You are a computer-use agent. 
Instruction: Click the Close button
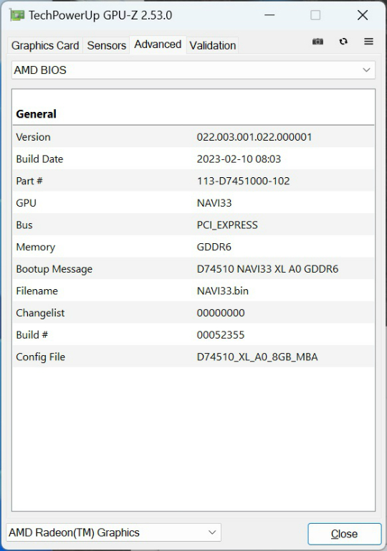(345, 534)
